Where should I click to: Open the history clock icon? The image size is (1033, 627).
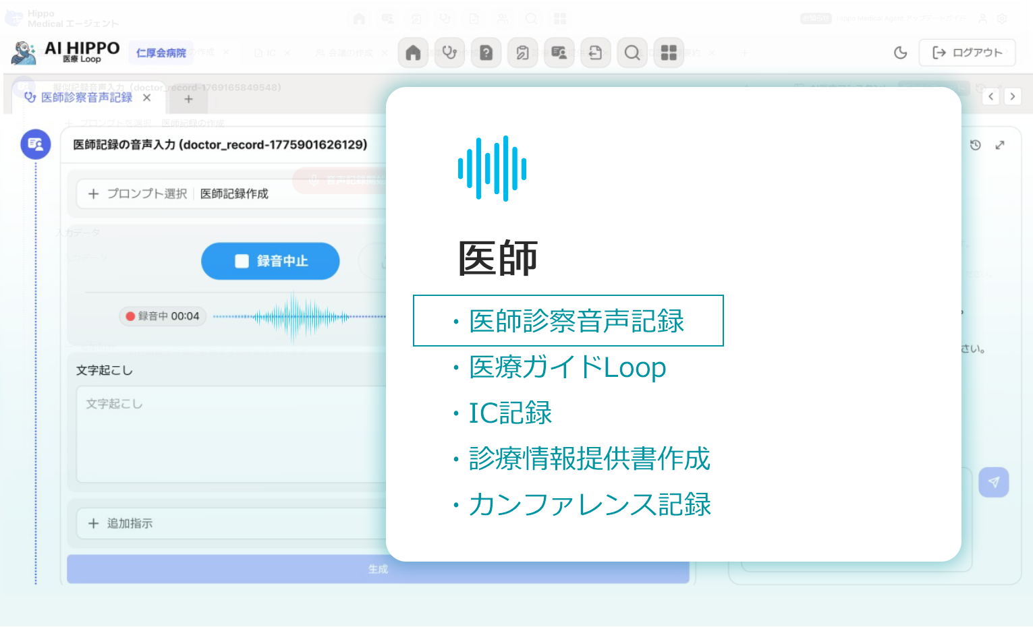coord(975,145)
